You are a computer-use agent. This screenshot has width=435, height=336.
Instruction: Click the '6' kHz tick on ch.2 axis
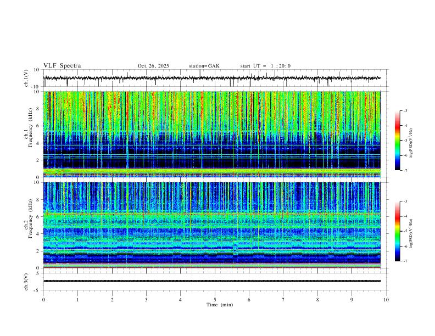(38, 216)
